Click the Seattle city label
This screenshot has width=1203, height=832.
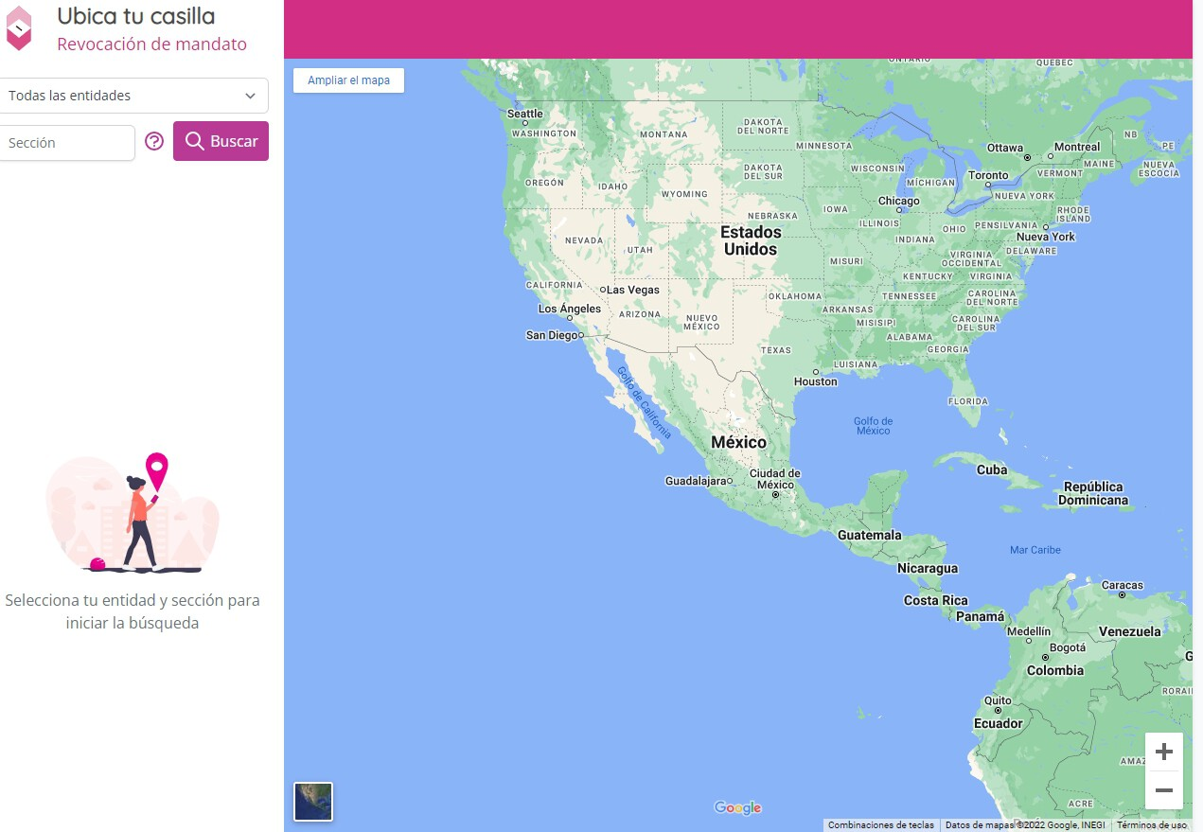pyautogui.click(x=525, y=114)
